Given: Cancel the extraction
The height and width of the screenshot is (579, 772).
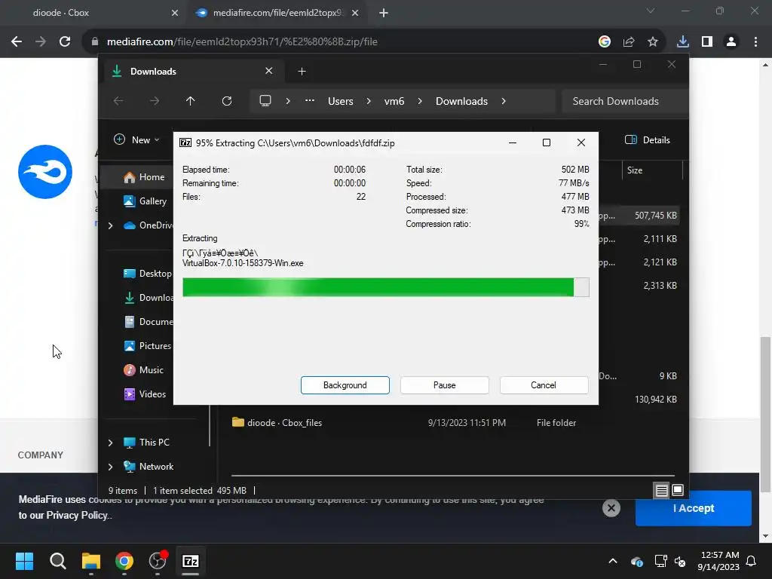Looking at the screenshot, I should point(544,385).
